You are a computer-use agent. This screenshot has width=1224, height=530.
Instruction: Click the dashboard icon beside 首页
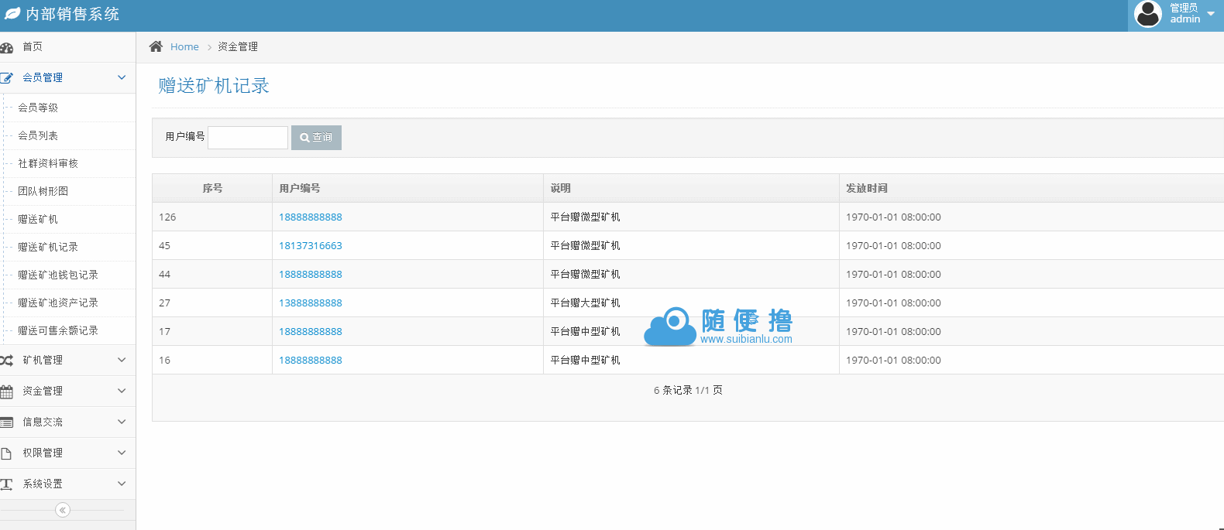coord(7,47)
